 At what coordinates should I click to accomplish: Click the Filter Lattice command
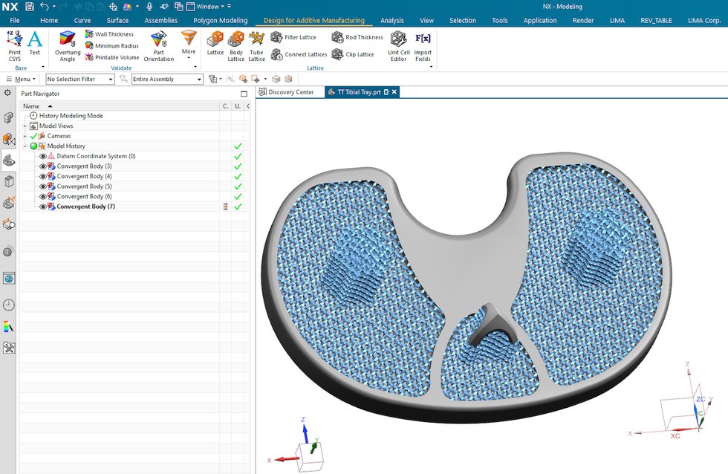click(300, 36)
